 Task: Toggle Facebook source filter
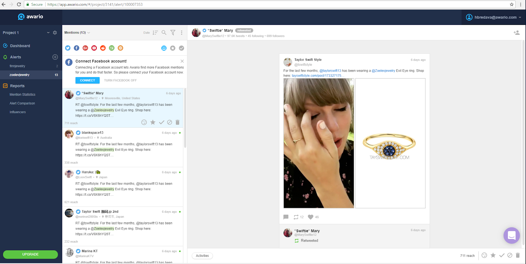click(77, 48)
